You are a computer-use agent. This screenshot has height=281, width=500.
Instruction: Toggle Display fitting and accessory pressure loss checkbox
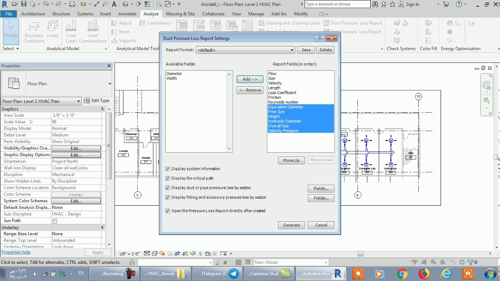[x=168, y=197]
